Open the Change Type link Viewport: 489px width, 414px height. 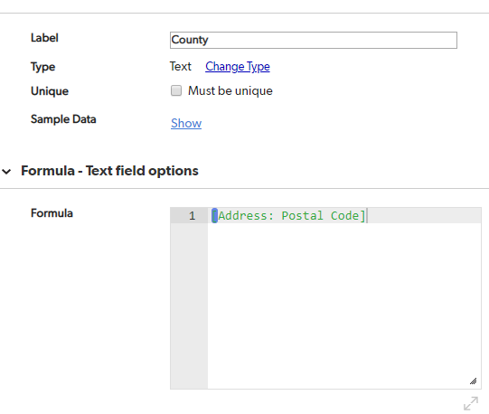(x=238, y=67)
